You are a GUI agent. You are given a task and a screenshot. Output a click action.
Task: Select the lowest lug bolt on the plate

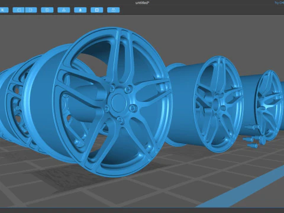tap(252, 146)
